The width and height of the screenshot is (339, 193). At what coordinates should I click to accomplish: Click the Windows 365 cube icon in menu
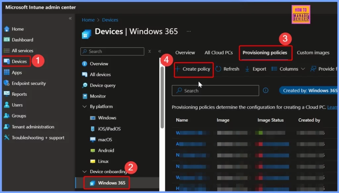pos(92,183)
